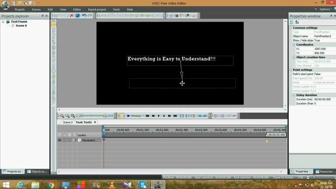Open the Tools menu
This screenshot has width=336, height=189.
(x=117, y=9)
